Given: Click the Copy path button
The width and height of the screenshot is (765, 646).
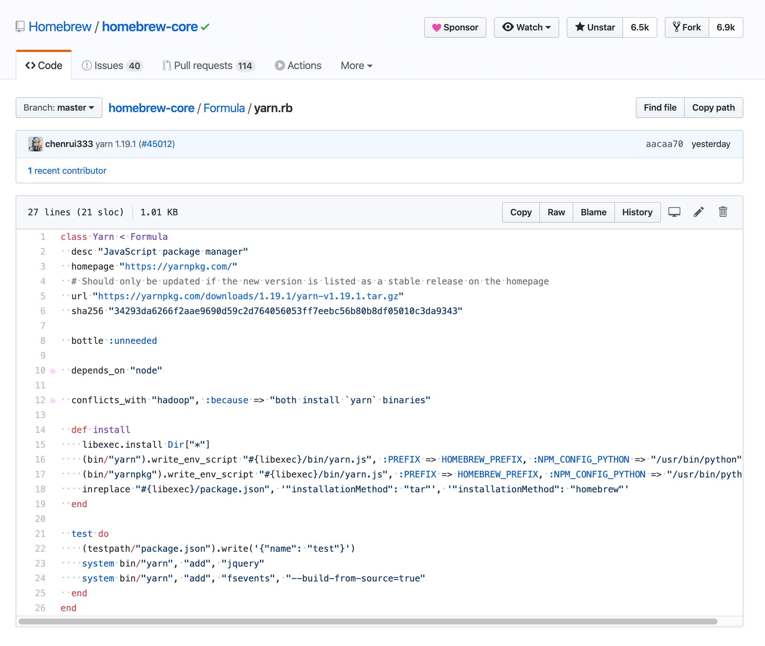Looking at the screenshot, I should pyautogui.click(x=713, y=108).
